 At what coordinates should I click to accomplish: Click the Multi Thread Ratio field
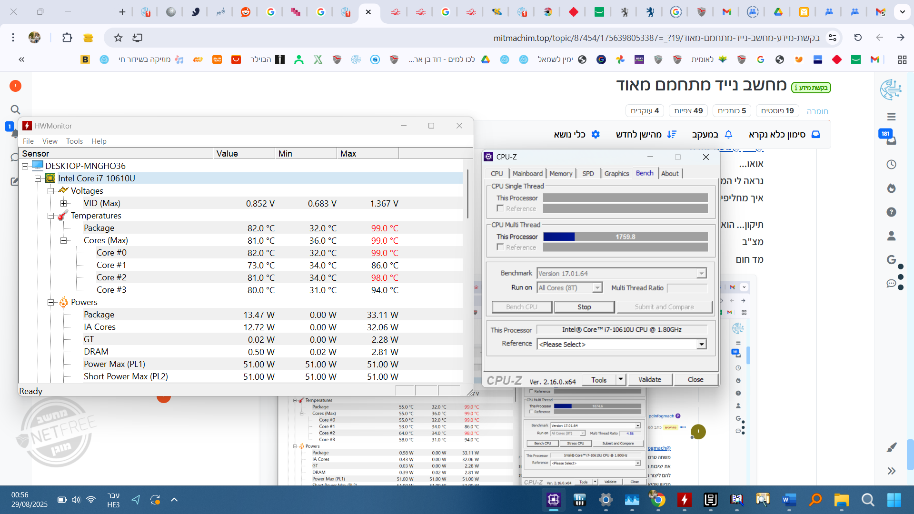pyautogui.click(x=687, y=288)
